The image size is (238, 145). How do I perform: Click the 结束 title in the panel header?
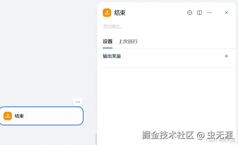point(120,13)
